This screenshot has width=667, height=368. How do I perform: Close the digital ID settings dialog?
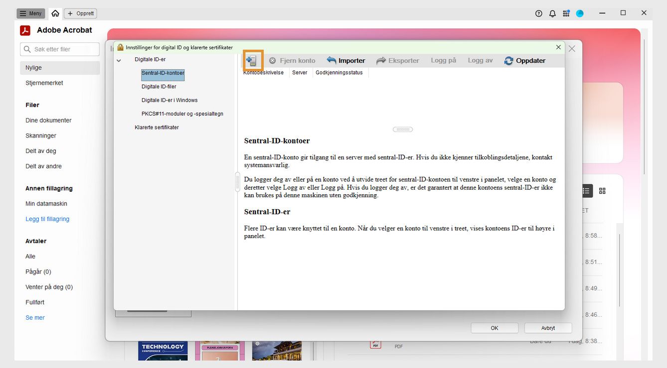558,47
